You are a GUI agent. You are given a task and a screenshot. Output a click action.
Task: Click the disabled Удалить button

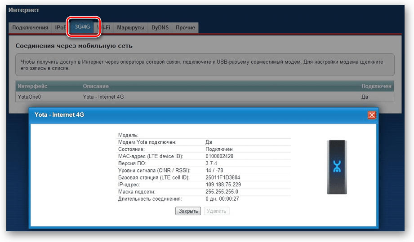coord(217,211)
